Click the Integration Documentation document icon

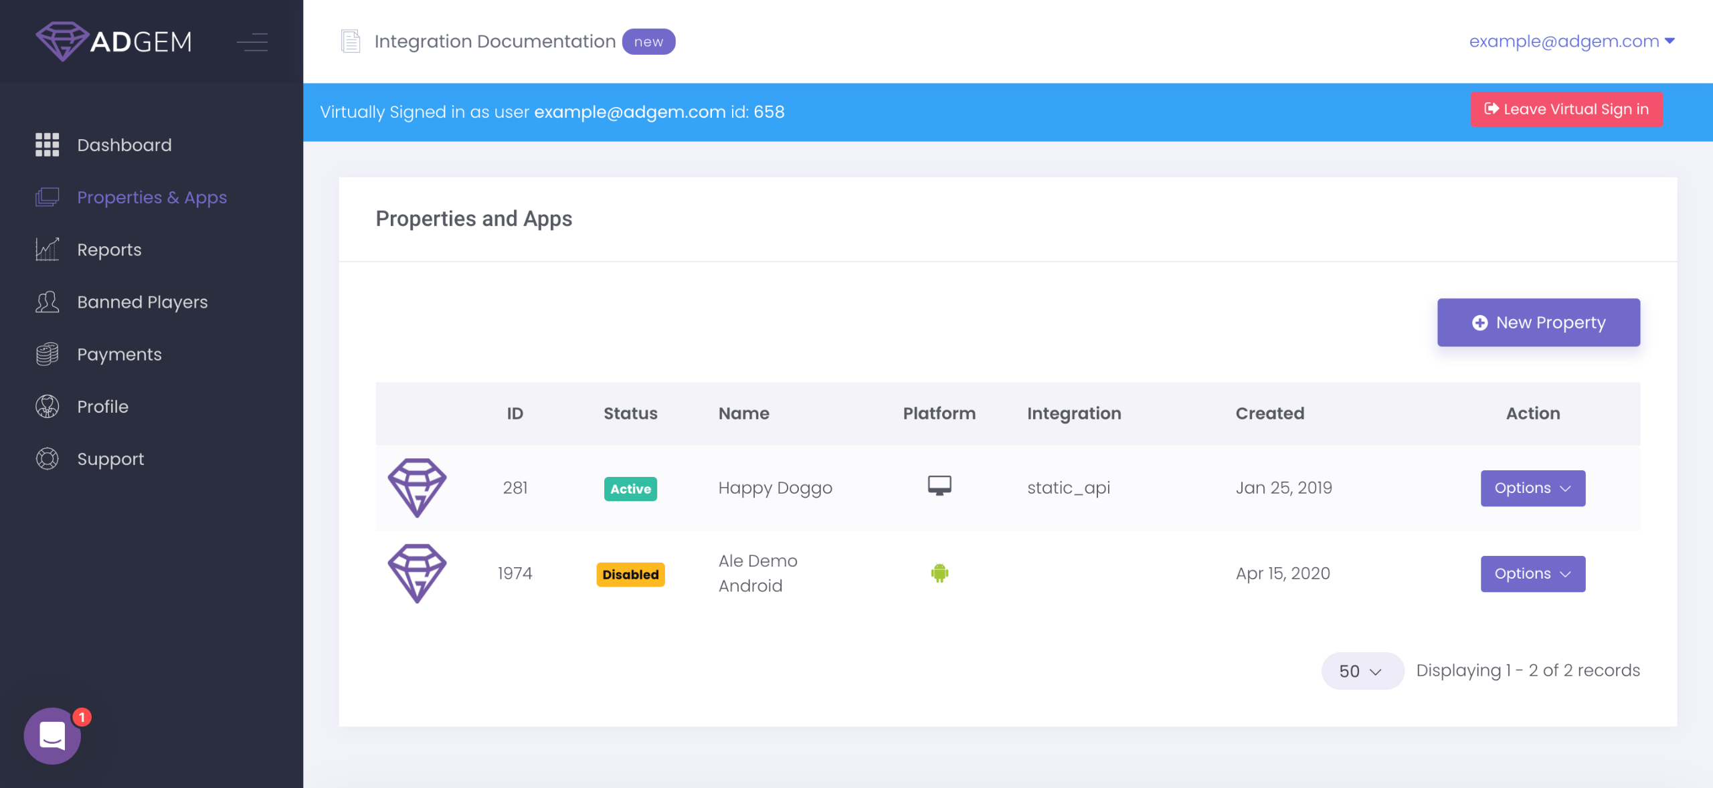pos(351,41)
